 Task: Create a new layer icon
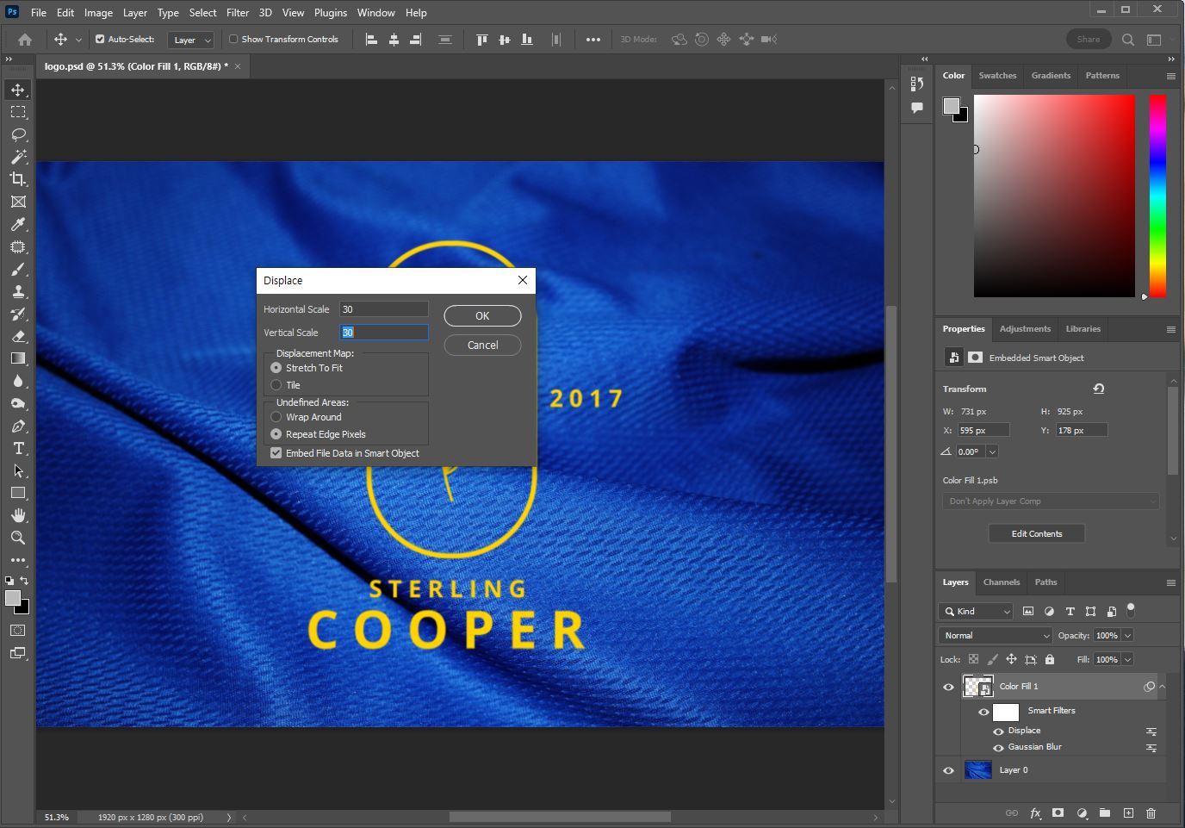1128,812
